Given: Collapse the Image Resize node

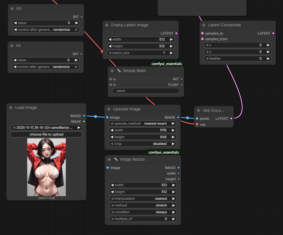Looking at the screenshot, I should pos(109,160).
